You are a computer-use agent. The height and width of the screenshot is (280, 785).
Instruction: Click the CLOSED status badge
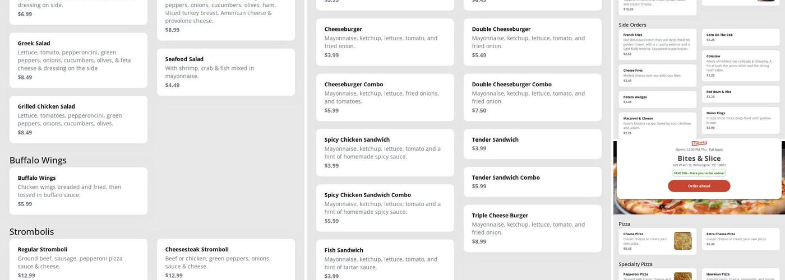pyautogui.click(x=699, y=143)
